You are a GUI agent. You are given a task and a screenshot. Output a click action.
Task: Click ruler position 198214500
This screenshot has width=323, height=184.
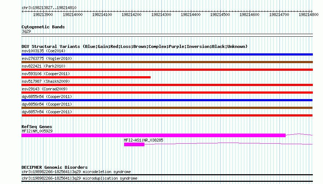(220, 15)
